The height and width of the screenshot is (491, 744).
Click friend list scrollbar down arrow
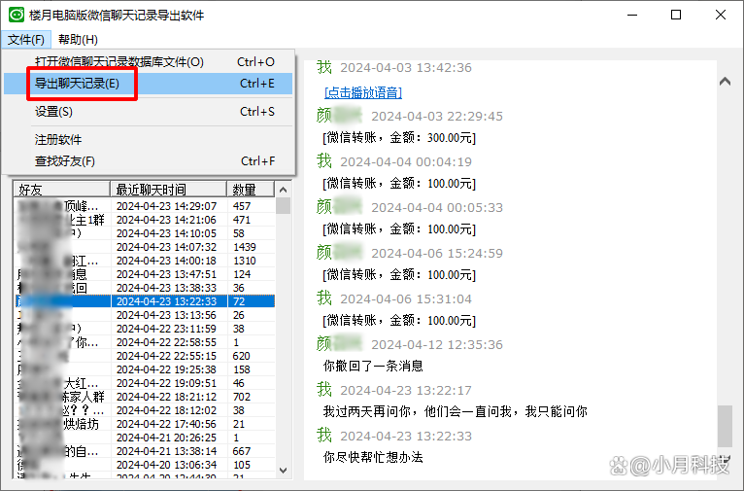point(284,471)
